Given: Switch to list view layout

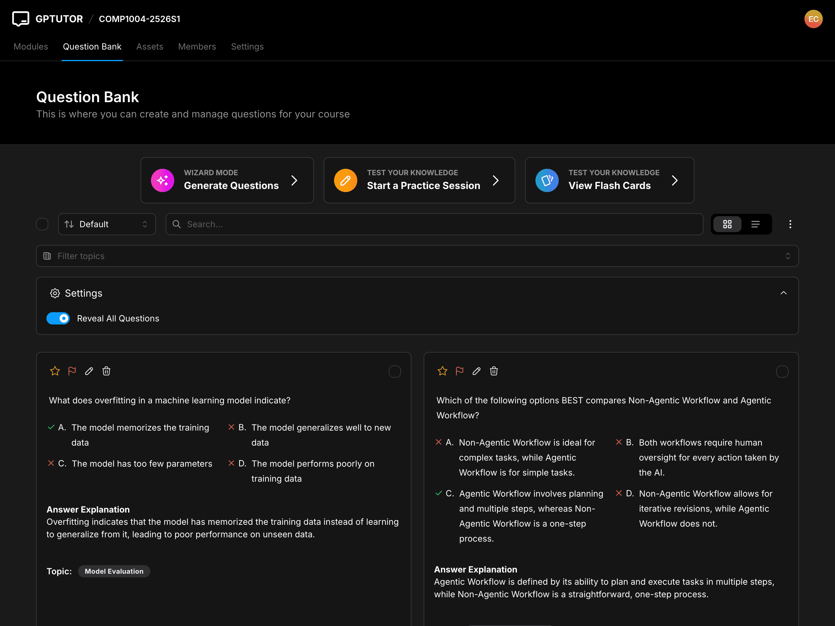Looking at the screenshot, I should 755,224.
